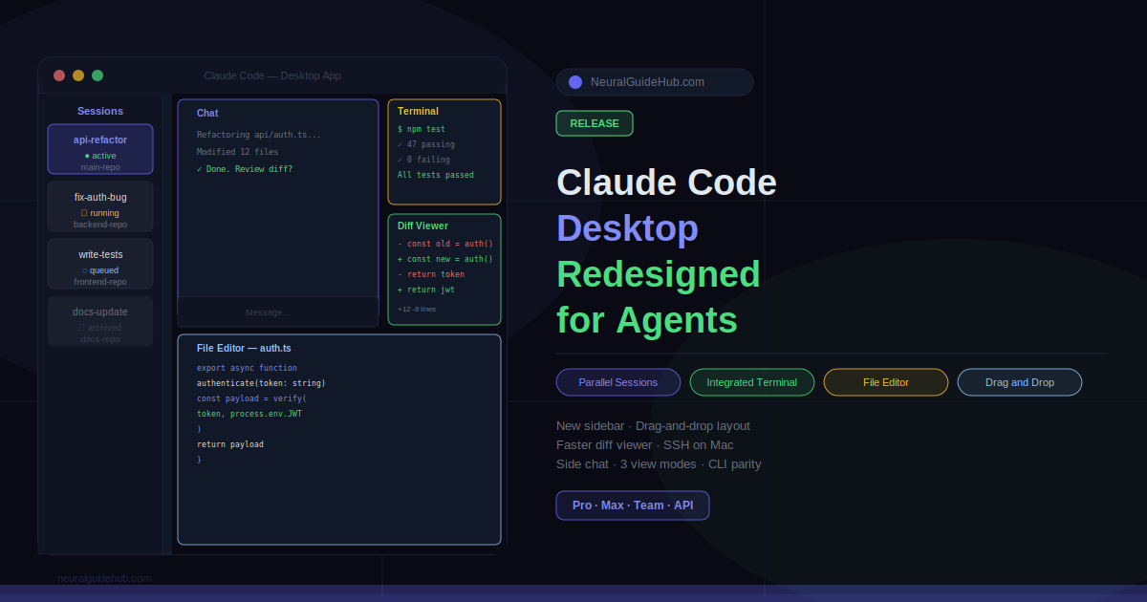Select the Parallel Sessions pill

[618, 382]
